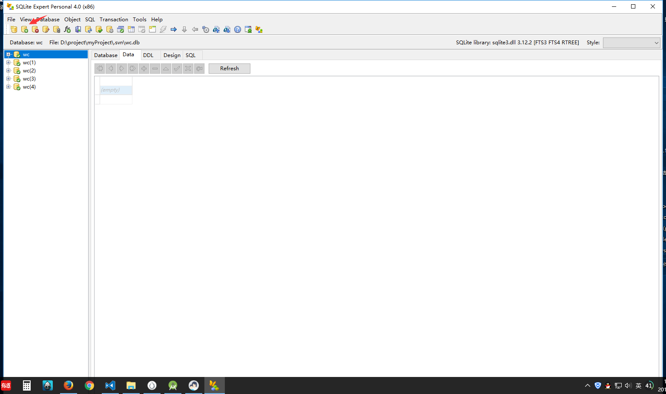Select wc(3) in database tree

(x=29, y=79)
